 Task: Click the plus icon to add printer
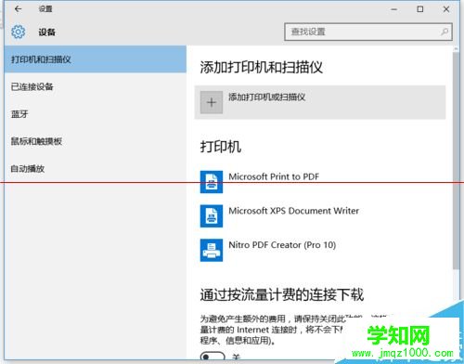click(x=212, y=102)
